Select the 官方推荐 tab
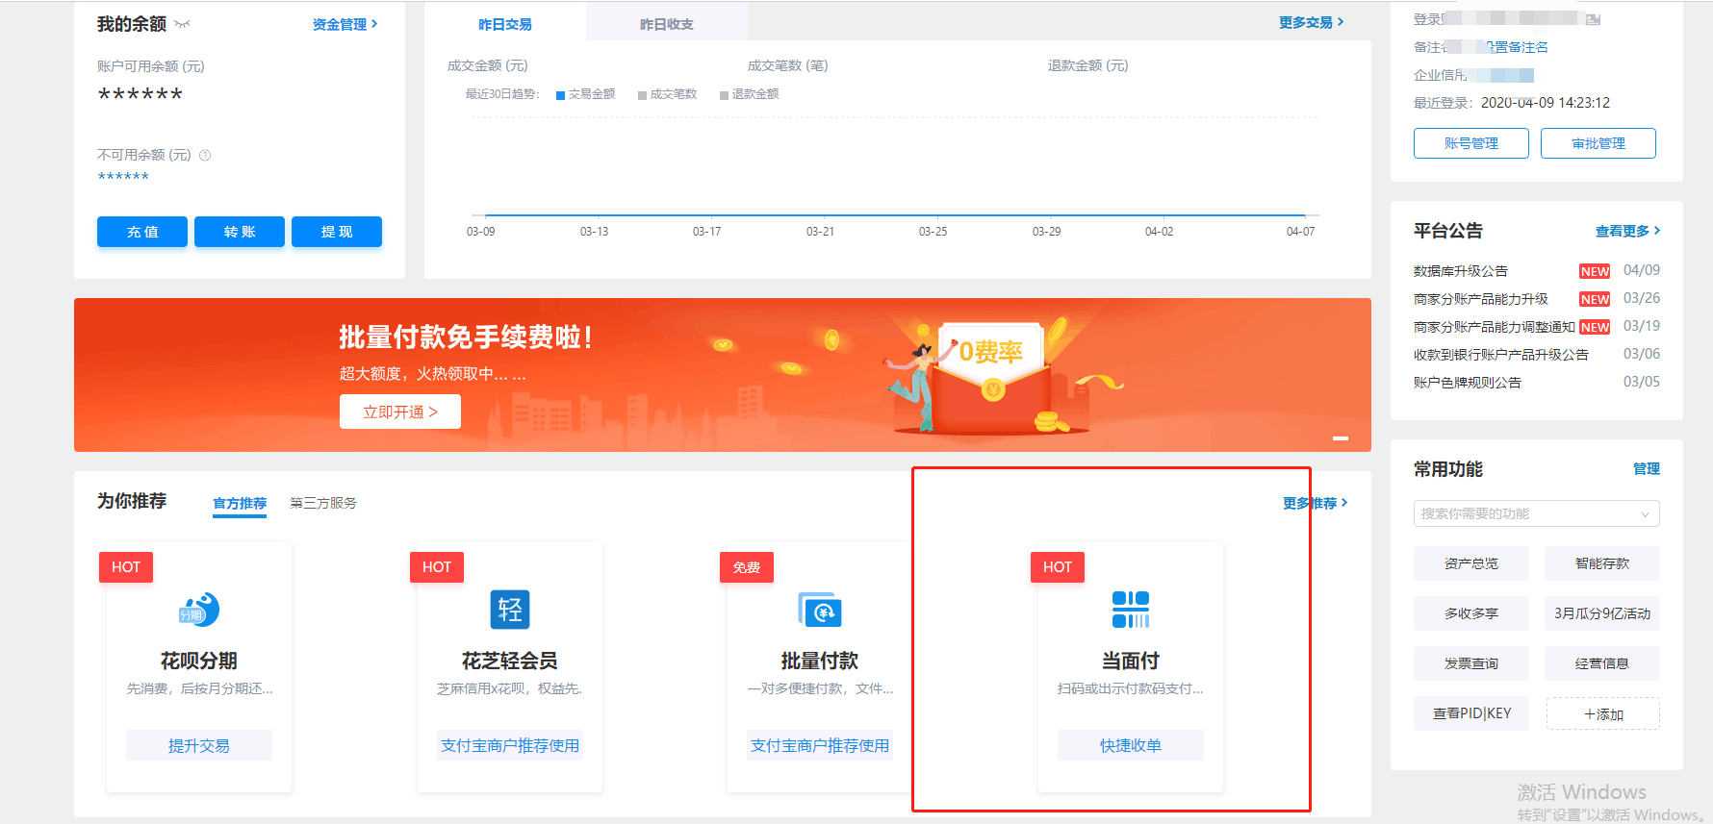Image resolution: width=1713 pixels, height=824 pixels. pos(240,503)
